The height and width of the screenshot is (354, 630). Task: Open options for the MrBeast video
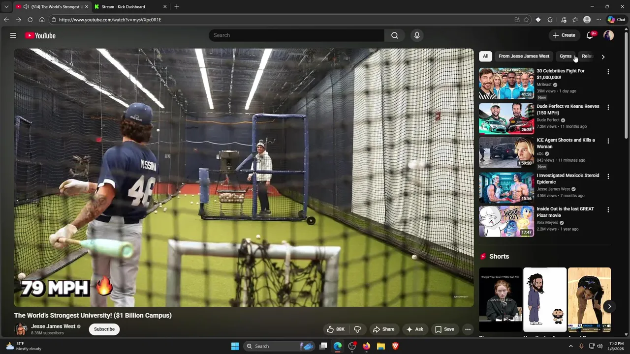[608, 72]
